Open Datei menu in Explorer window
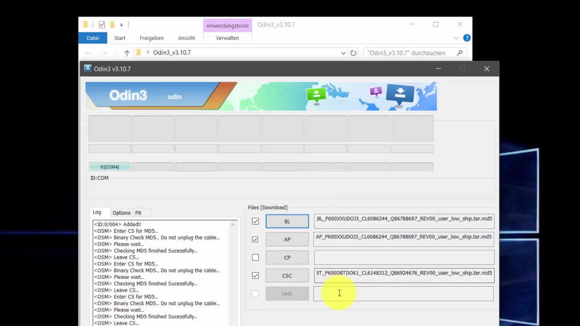 [93, 38]
